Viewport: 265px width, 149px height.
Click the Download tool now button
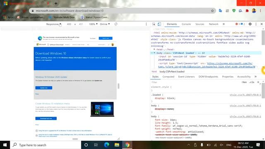pyautogui.click(x=46, y=118)
